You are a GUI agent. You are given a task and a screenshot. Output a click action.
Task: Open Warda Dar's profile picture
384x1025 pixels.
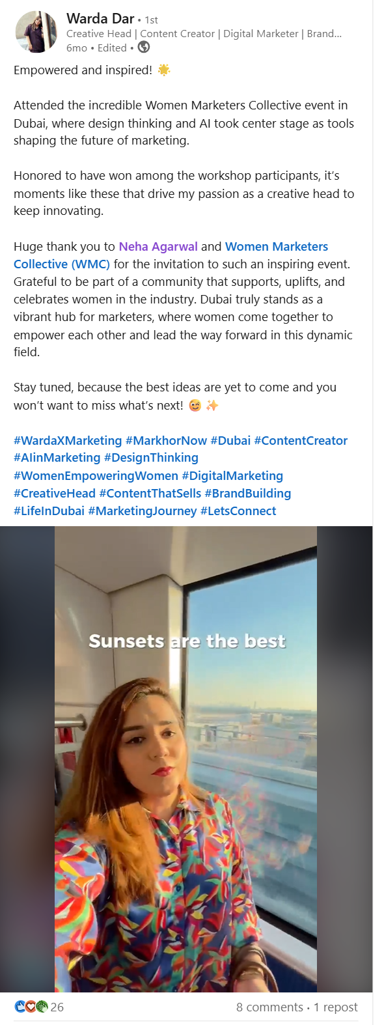pyautogui.click(x=36, y=32)
